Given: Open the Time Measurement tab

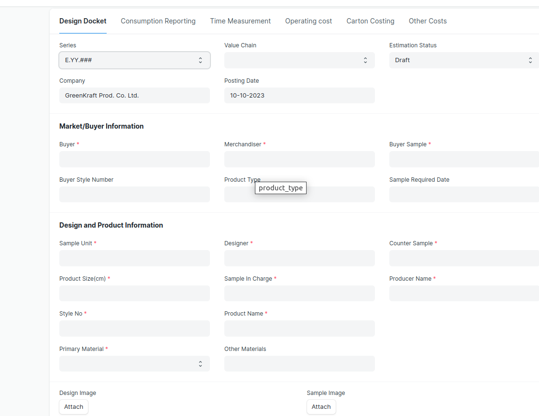Looking at the screenshot, I should click(240, 21).
